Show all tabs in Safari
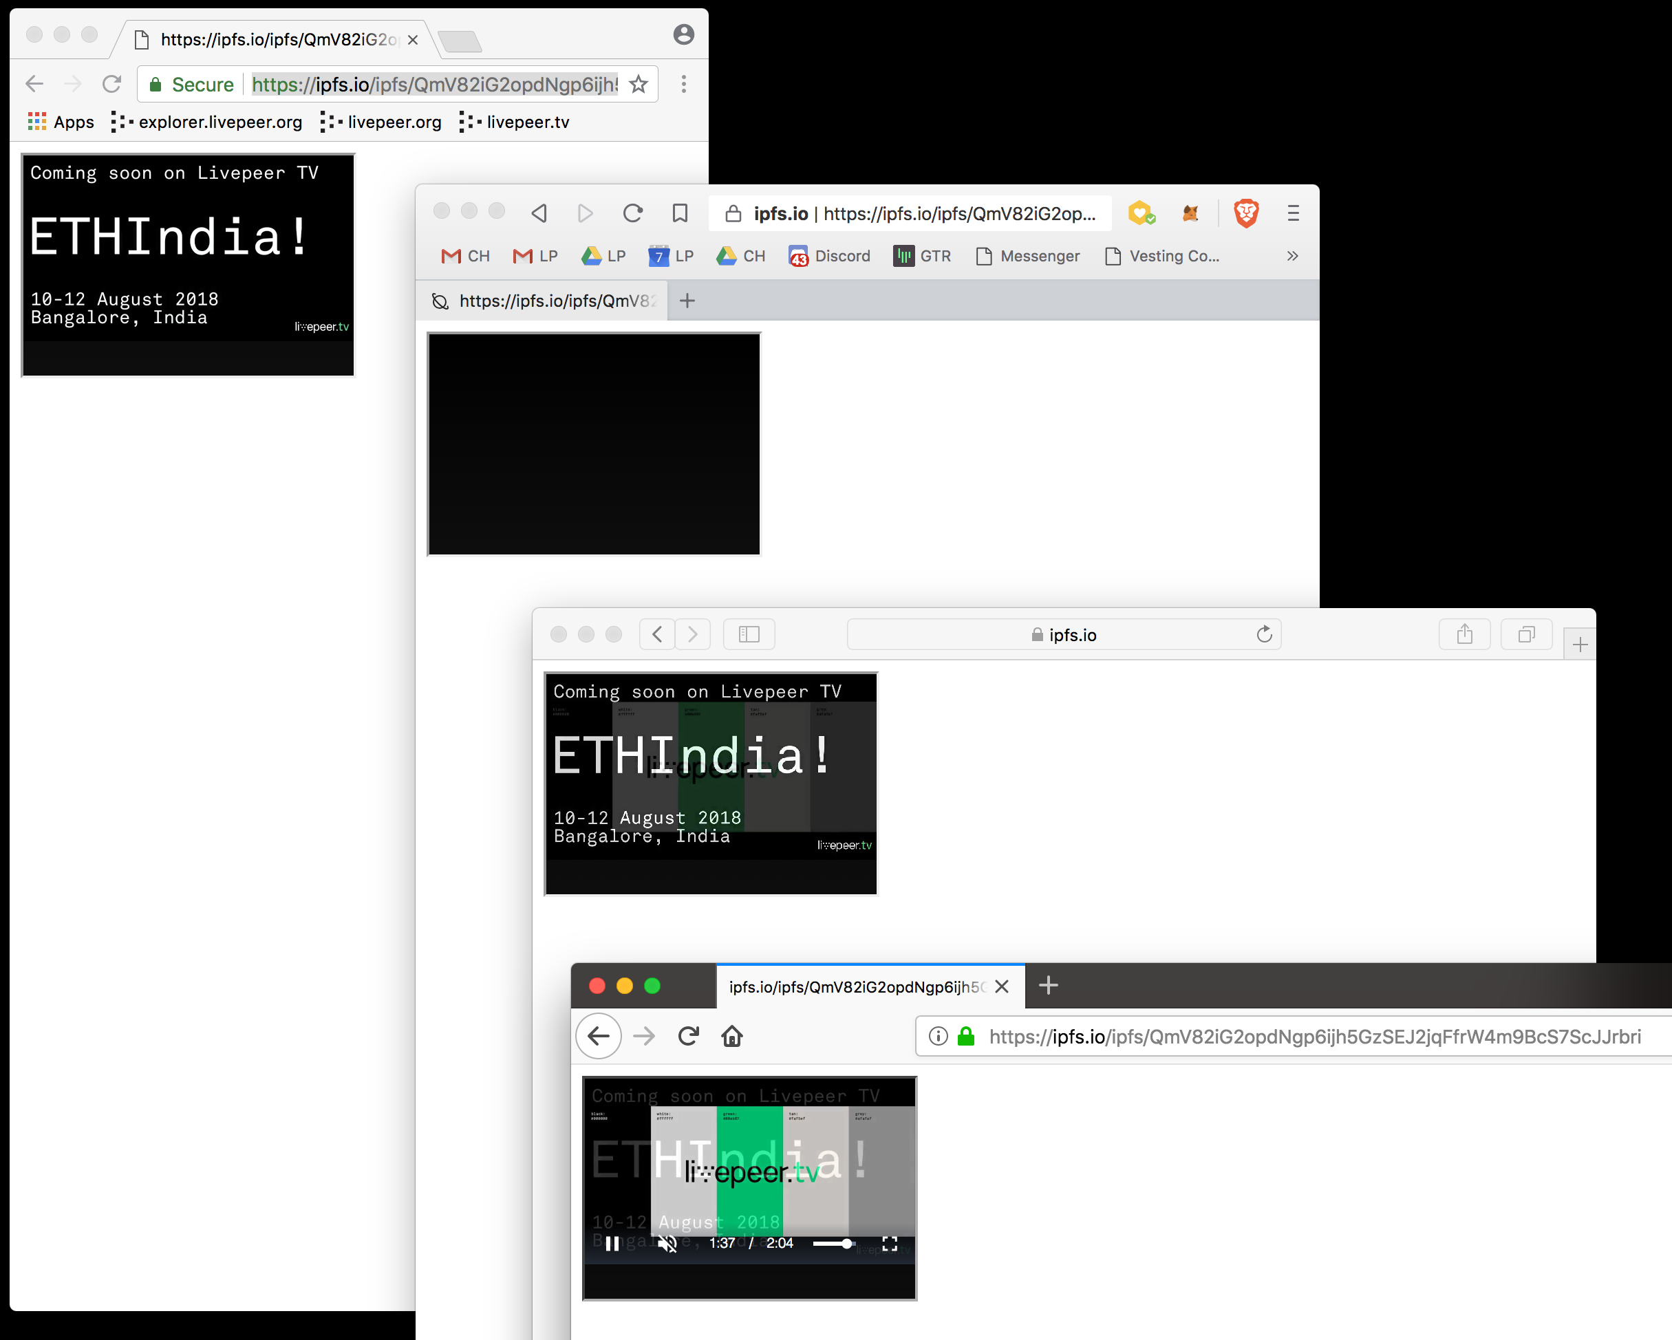Screen dimensions: 1672x1340 tap(1526, 634)
